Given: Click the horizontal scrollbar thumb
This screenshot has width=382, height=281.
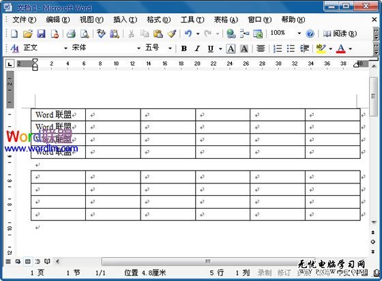Looking at the screenshot, I should [208, 261].
